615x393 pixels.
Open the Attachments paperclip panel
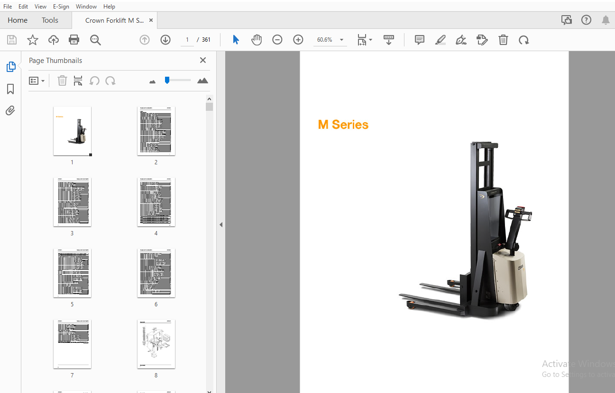pyautogui.click(x=10, y=111)
